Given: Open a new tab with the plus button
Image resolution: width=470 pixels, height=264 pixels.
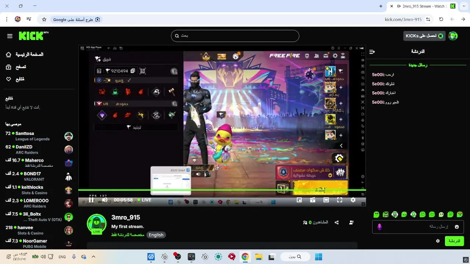Looking at the screenshot, I should point(381,6).
